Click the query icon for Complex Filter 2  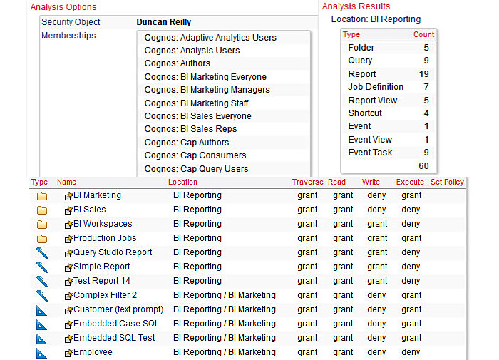tap(41, 296)
